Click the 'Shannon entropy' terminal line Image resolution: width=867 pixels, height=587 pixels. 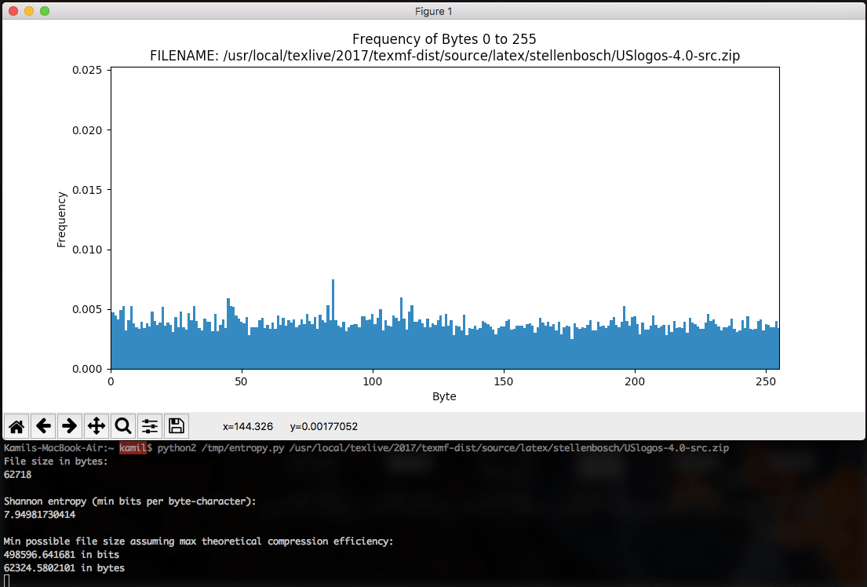click(x=130, y=501)
